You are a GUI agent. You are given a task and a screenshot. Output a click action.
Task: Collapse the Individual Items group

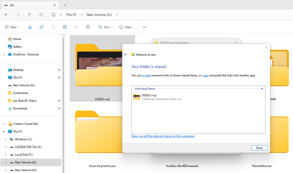pyautogui.click(x=262, y=89)
